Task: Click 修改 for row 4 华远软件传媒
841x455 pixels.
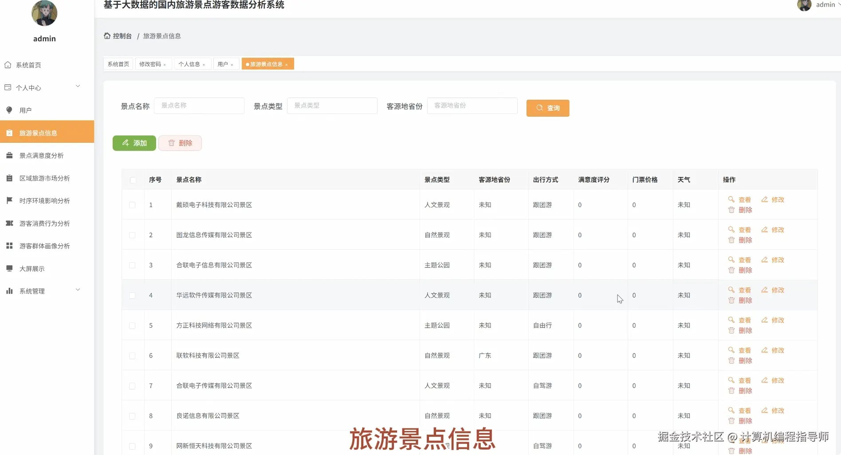Action: (x=773, y=290)
